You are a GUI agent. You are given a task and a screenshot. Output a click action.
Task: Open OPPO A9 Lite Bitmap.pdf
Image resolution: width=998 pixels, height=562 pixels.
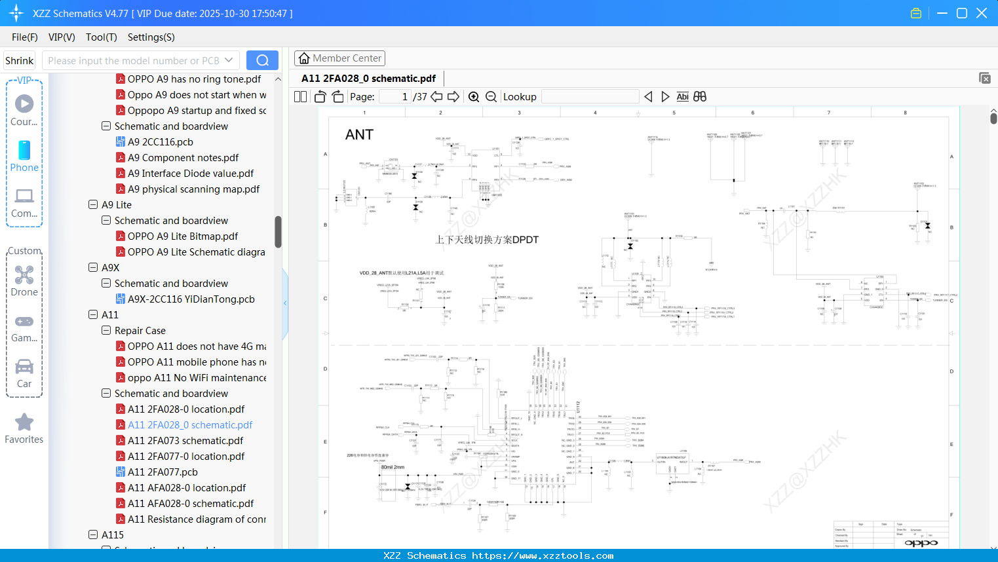coord(183,236)
